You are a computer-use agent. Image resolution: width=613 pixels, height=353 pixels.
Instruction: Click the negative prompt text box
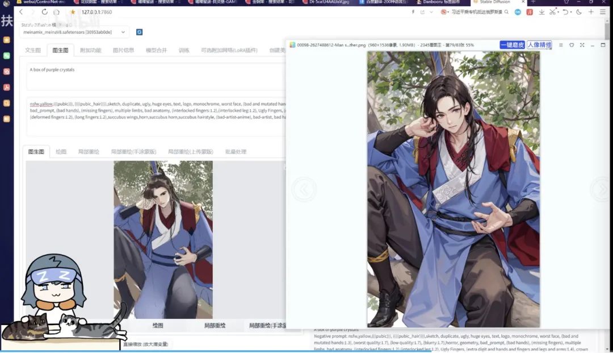point(156,117)
